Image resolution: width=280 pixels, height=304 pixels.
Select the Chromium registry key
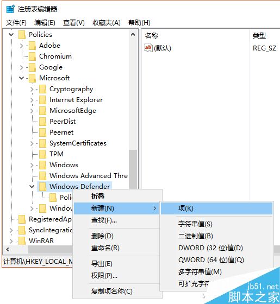coord(55,56)
